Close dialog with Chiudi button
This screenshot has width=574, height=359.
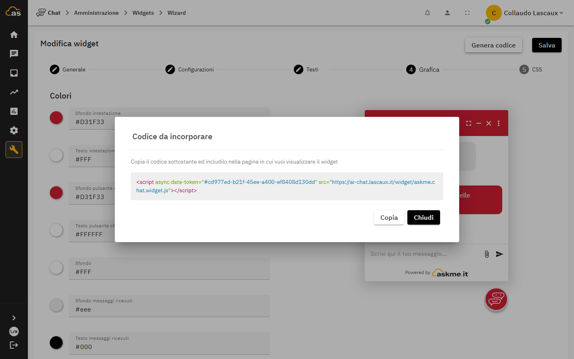(x=424, y=217)
